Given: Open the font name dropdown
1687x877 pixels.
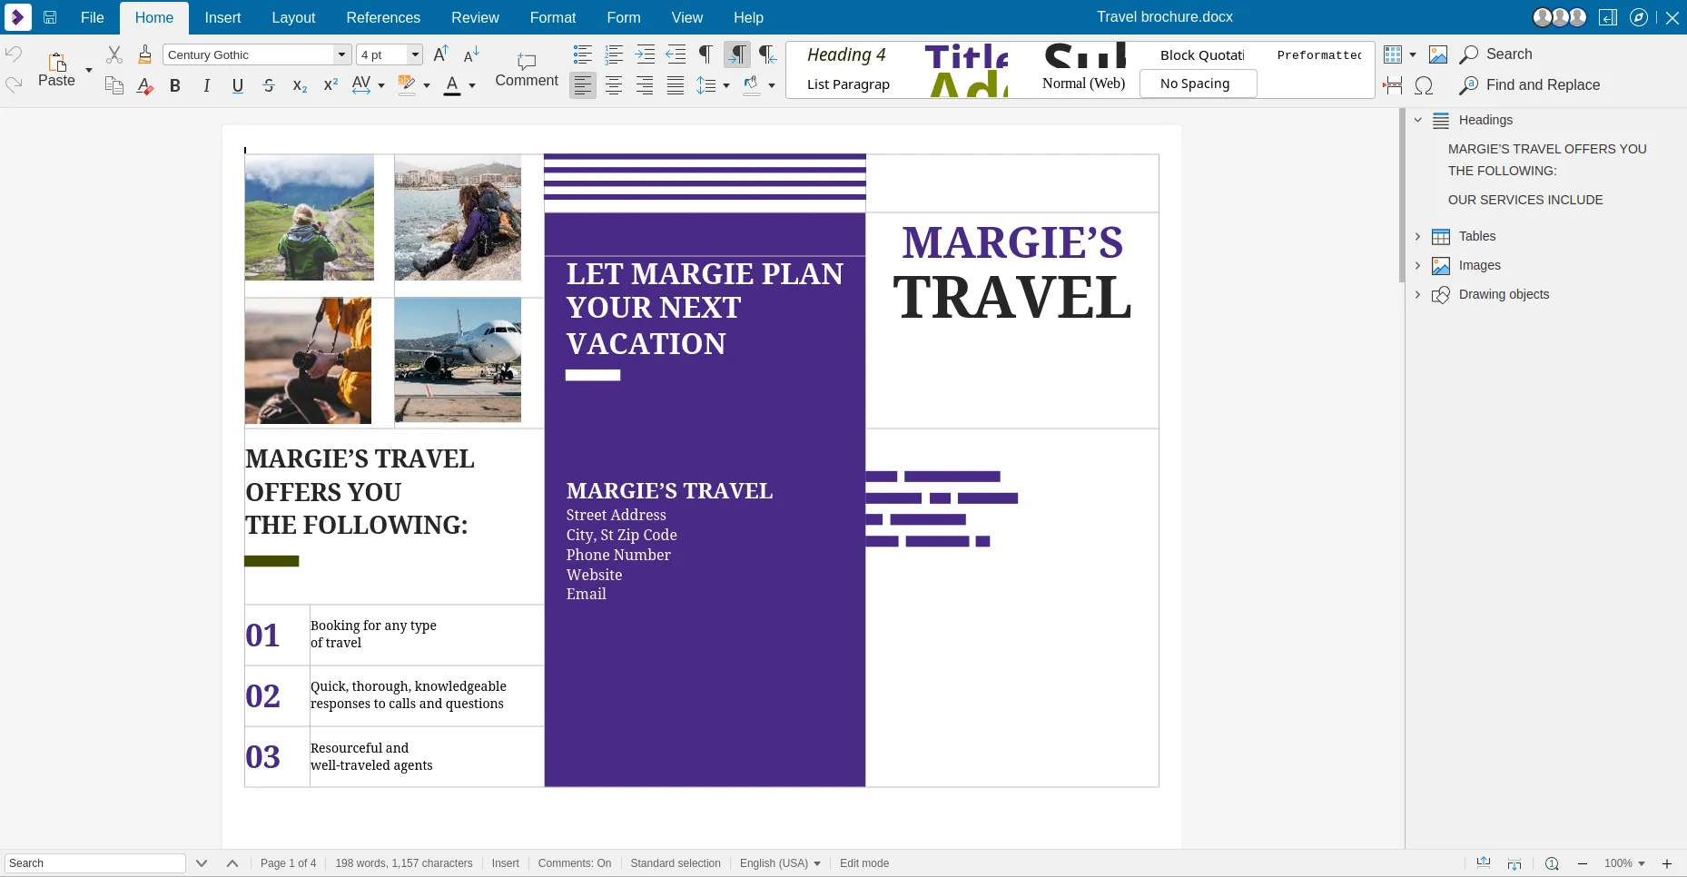Looking at the screenshot, I should [x=341, y=54].
